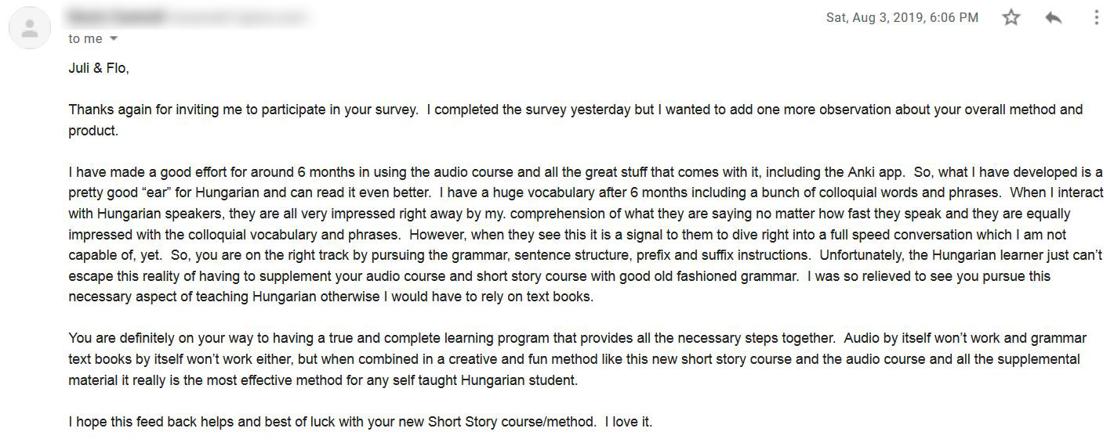The height and width of the screenshot is (439, 1114).
Task: Click the line starting "I have made a good effort"
Action: 586,172
